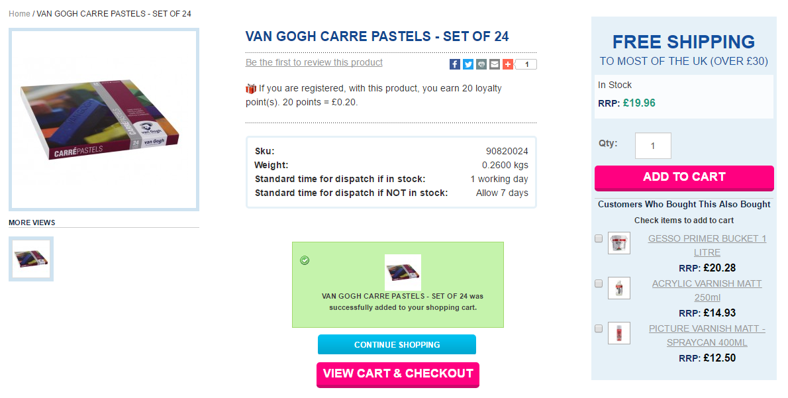Click Continue Shopping button
The width and height of the screenshot is (788, 398).
397,344
